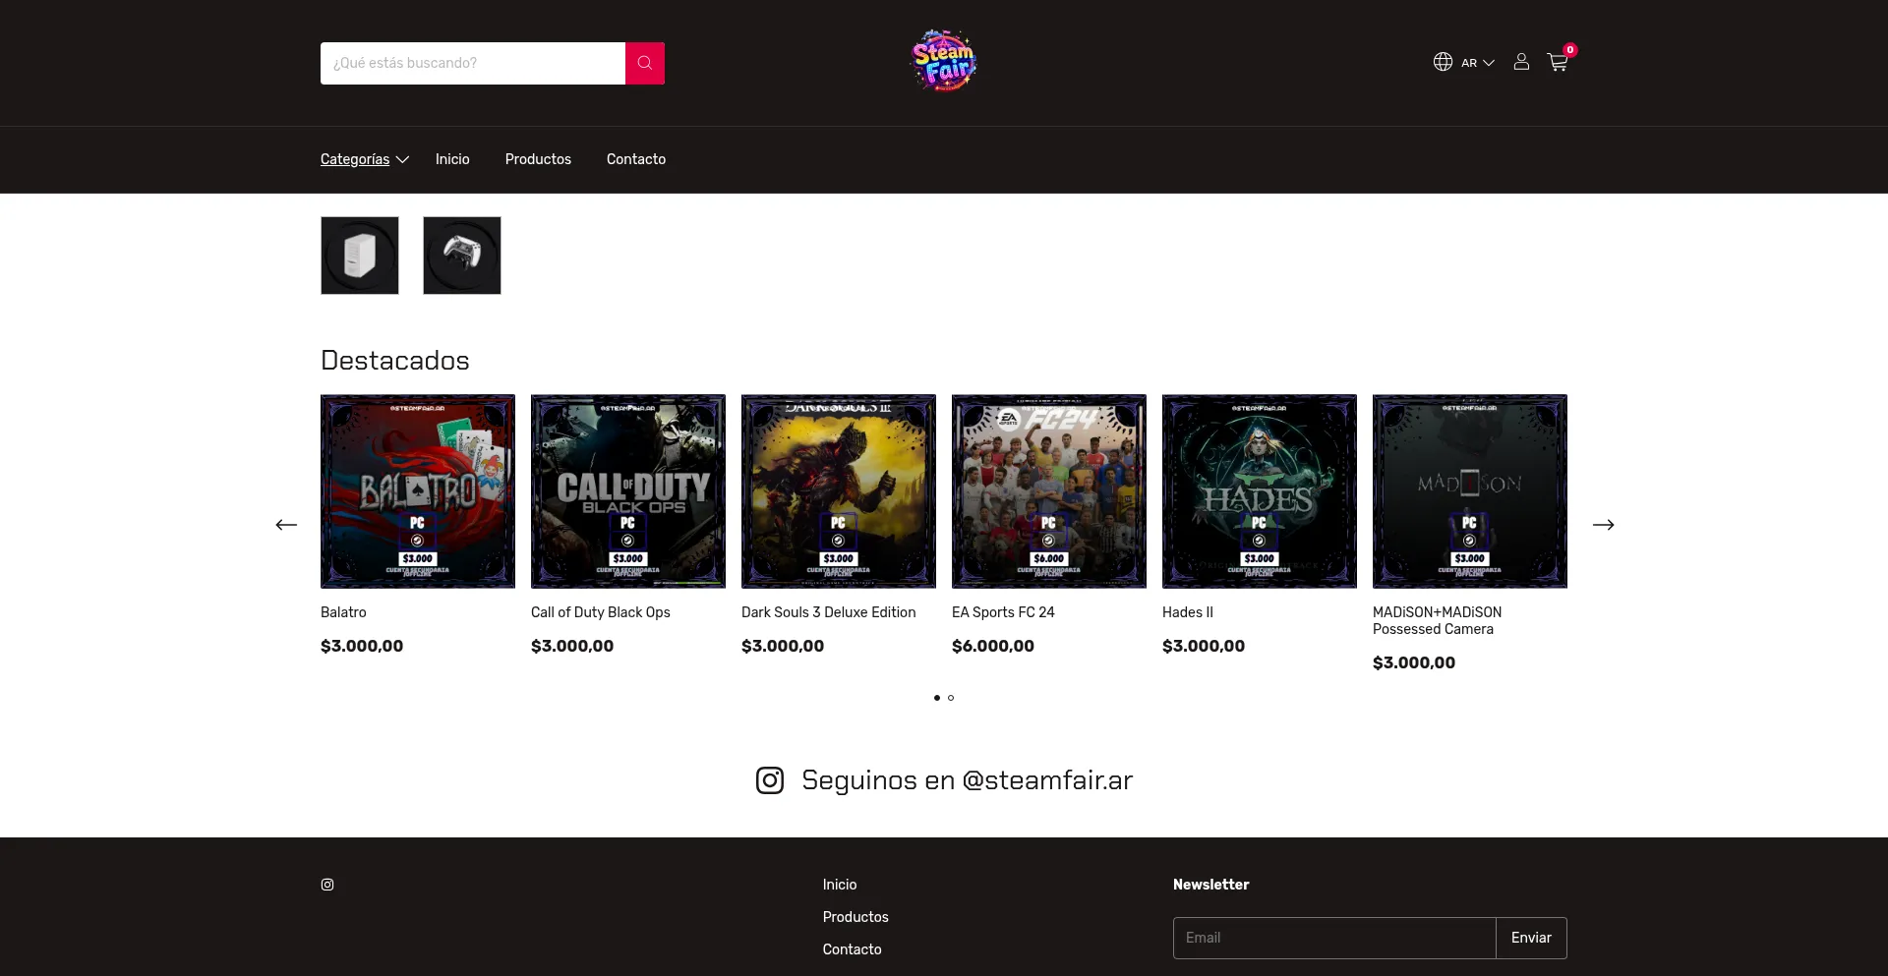Select the first carousel pagination dot
The height and width of the screenshot is (976, 1888).
(x=937, y=698)
